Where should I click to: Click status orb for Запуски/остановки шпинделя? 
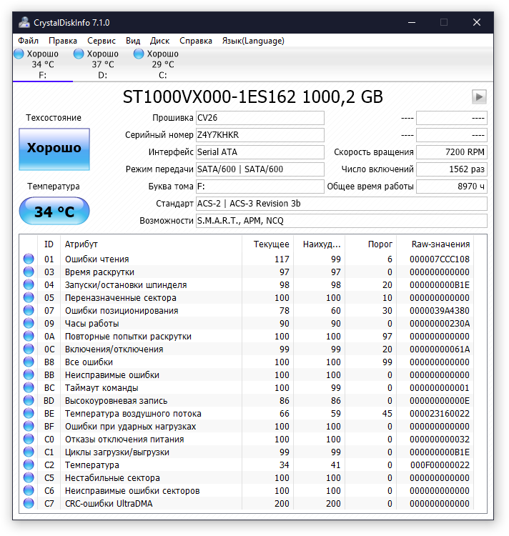pos(29,284)
